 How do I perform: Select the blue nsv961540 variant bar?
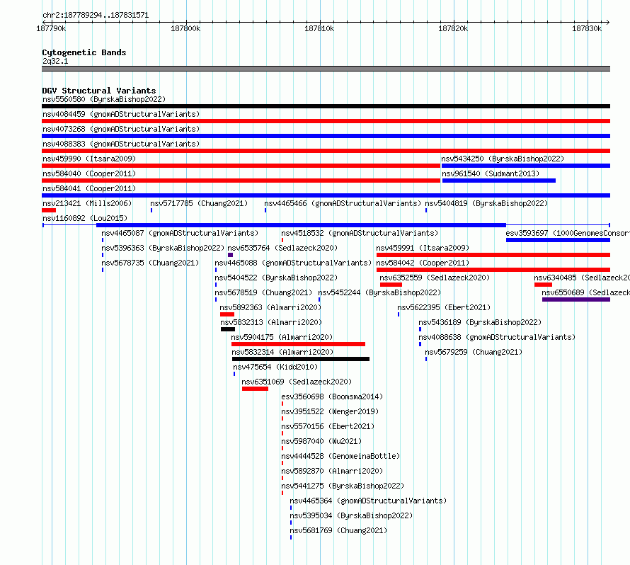[x=498, y=181]
